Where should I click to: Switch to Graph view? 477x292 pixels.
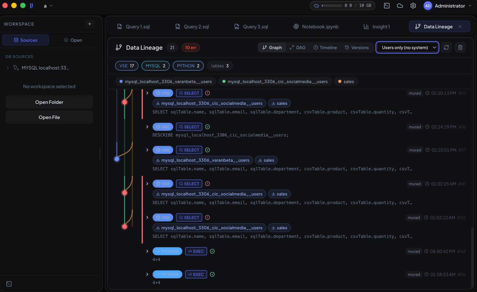272,47
